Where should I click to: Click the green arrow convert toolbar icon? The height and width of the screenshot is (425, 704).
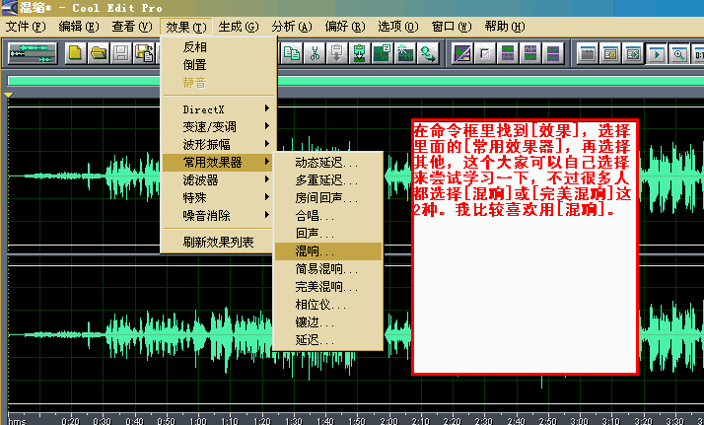point(428,53)
